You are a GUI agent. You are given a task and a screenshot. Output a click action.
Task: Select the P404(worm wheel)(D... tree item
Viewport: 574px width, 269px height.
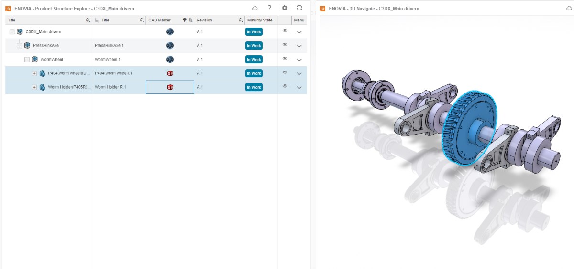pyautogui.click(x=69, y=73)
